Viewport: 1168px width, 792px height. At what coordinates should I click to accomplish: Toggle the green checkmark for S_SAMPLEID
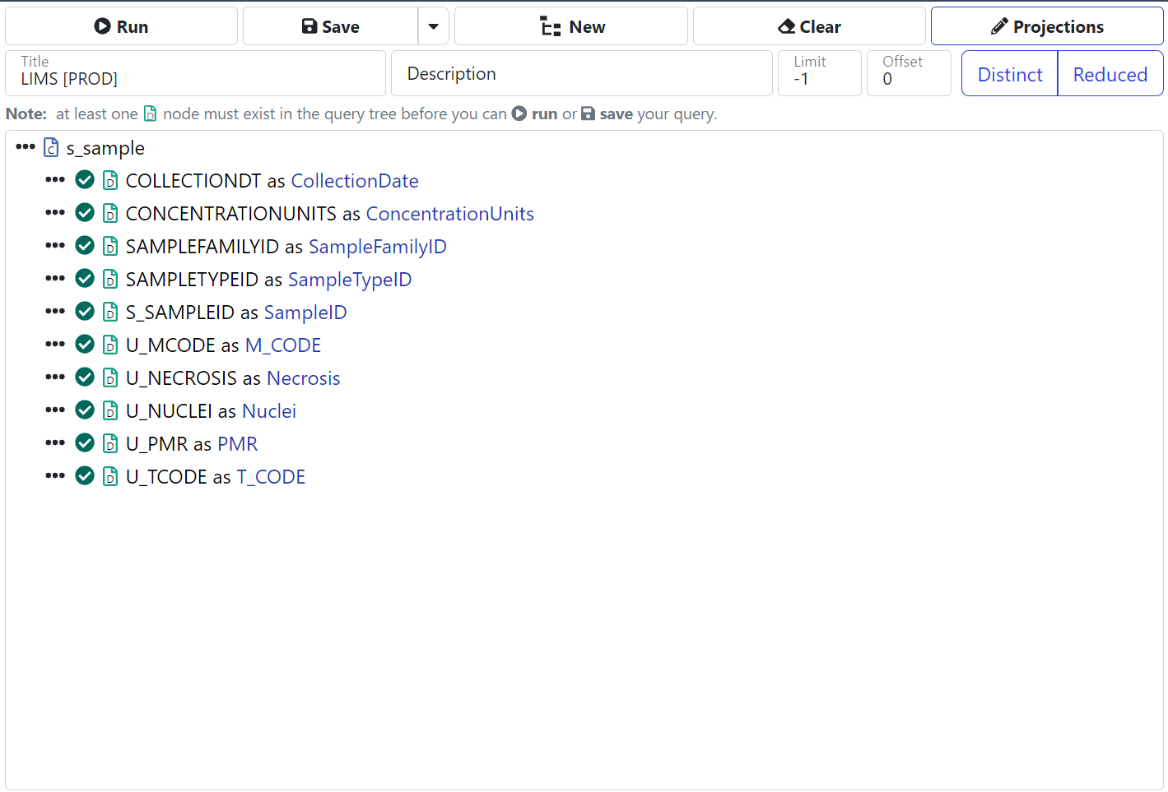(85, 312)
